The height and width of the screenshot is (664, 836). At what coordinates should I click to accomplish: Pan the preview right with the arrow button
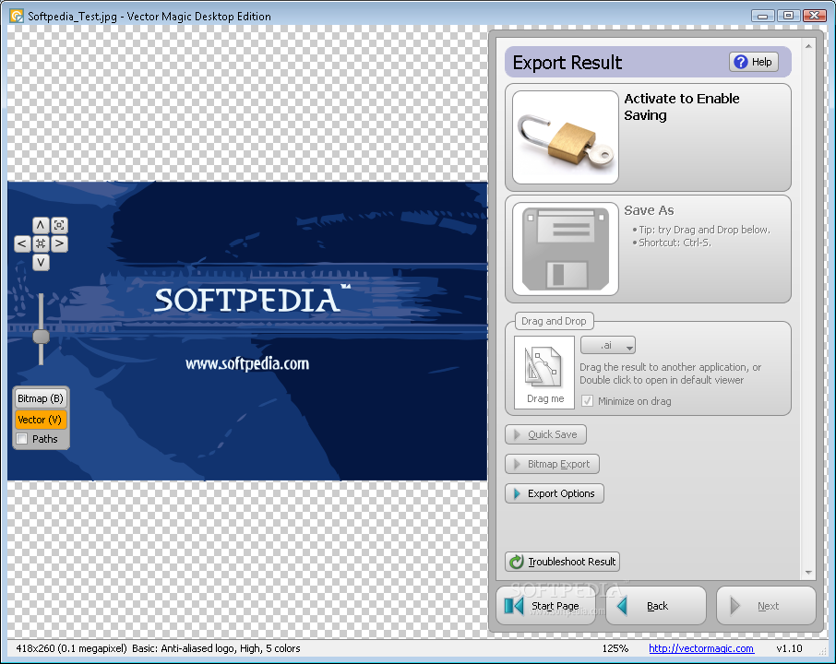[x=59, y=243]
